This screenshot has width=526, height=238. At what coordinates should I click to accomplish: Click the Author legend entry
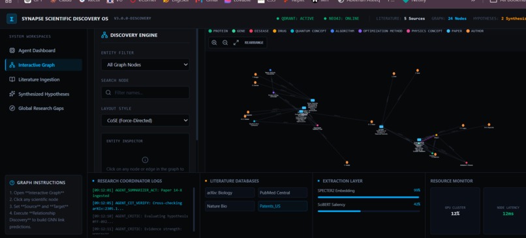click(474, 31)
